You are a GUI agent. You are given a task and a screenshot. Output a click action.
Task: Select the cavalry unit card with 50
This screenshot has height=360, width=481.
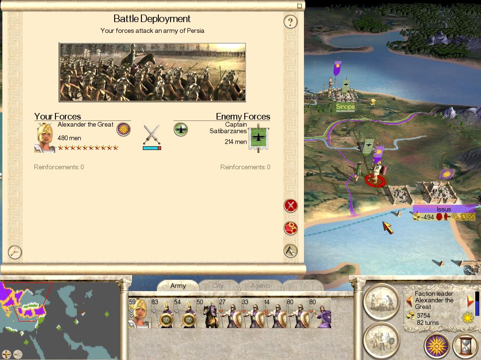click(207, 313)
